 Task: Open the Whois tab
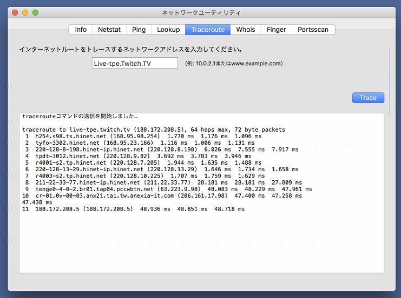[x=246, y=30]
